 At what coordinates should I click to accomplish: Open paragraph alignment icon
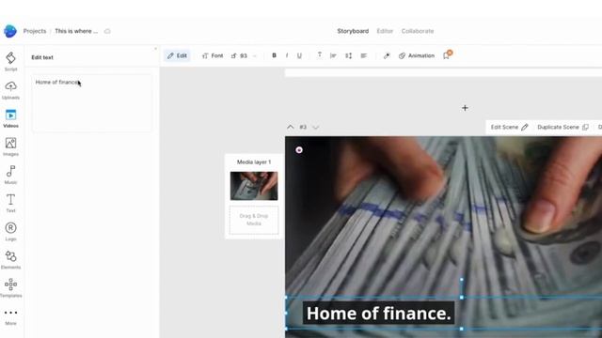tap(364, 55)
